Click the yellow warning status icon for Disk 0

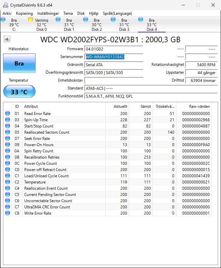click(30, 19)
